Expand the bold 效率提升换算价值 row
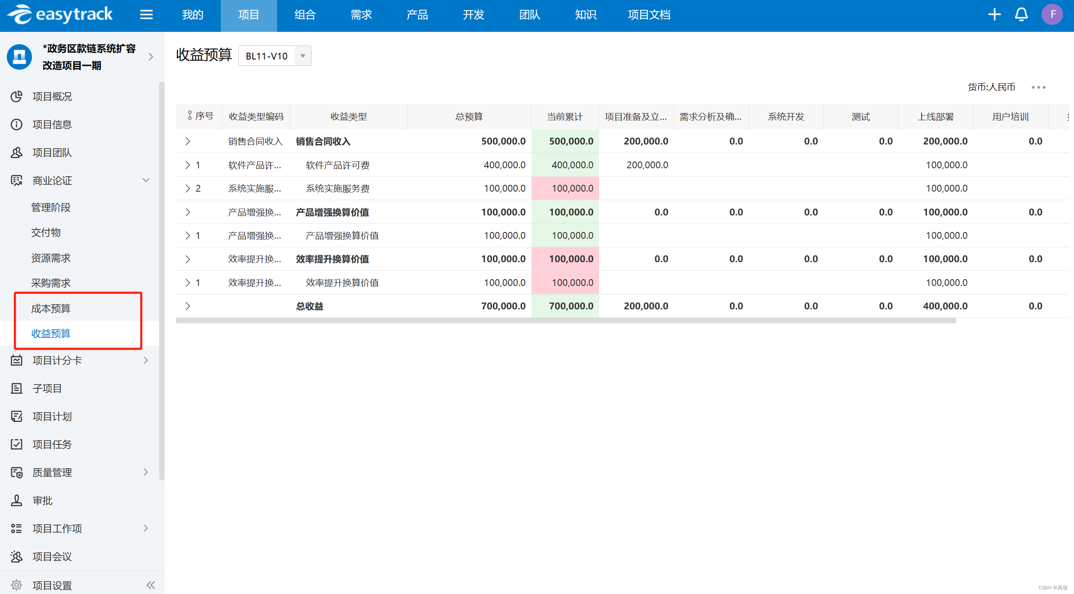This screenshot has height=594, width=1074. [188, 259]
